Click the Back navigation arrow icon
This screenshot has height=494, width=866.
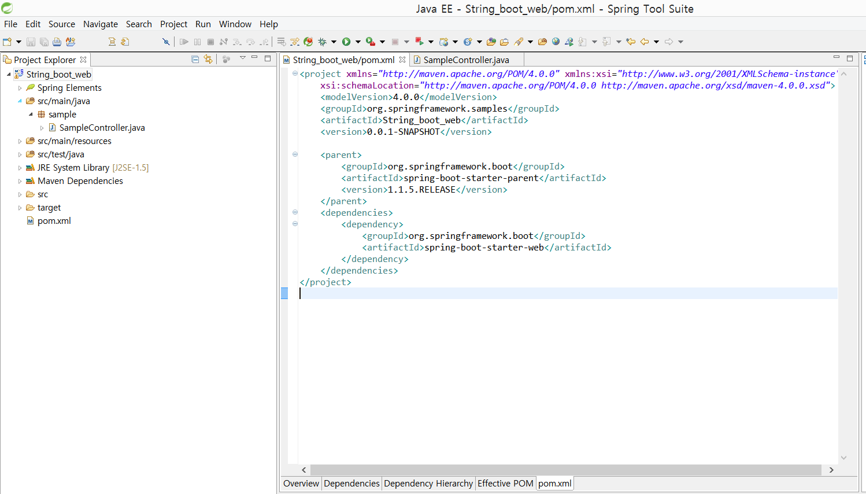[644, 42]
